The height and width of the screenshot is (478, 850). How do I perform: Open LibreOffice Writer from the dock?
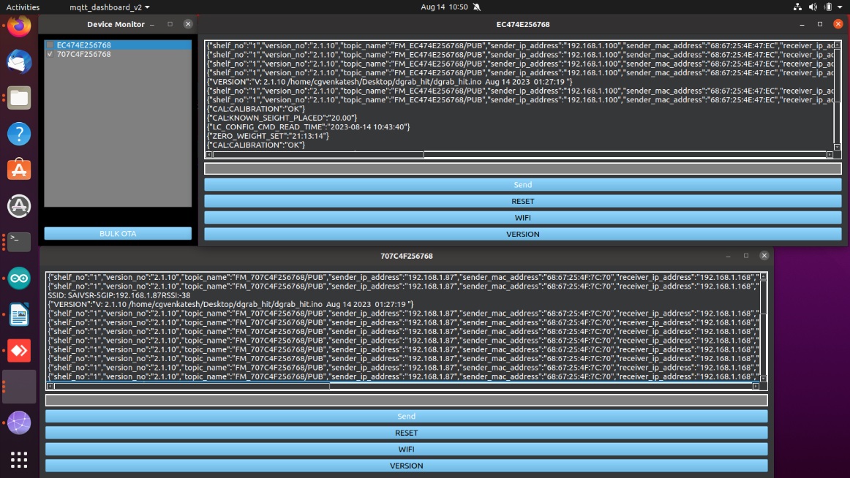19,314
